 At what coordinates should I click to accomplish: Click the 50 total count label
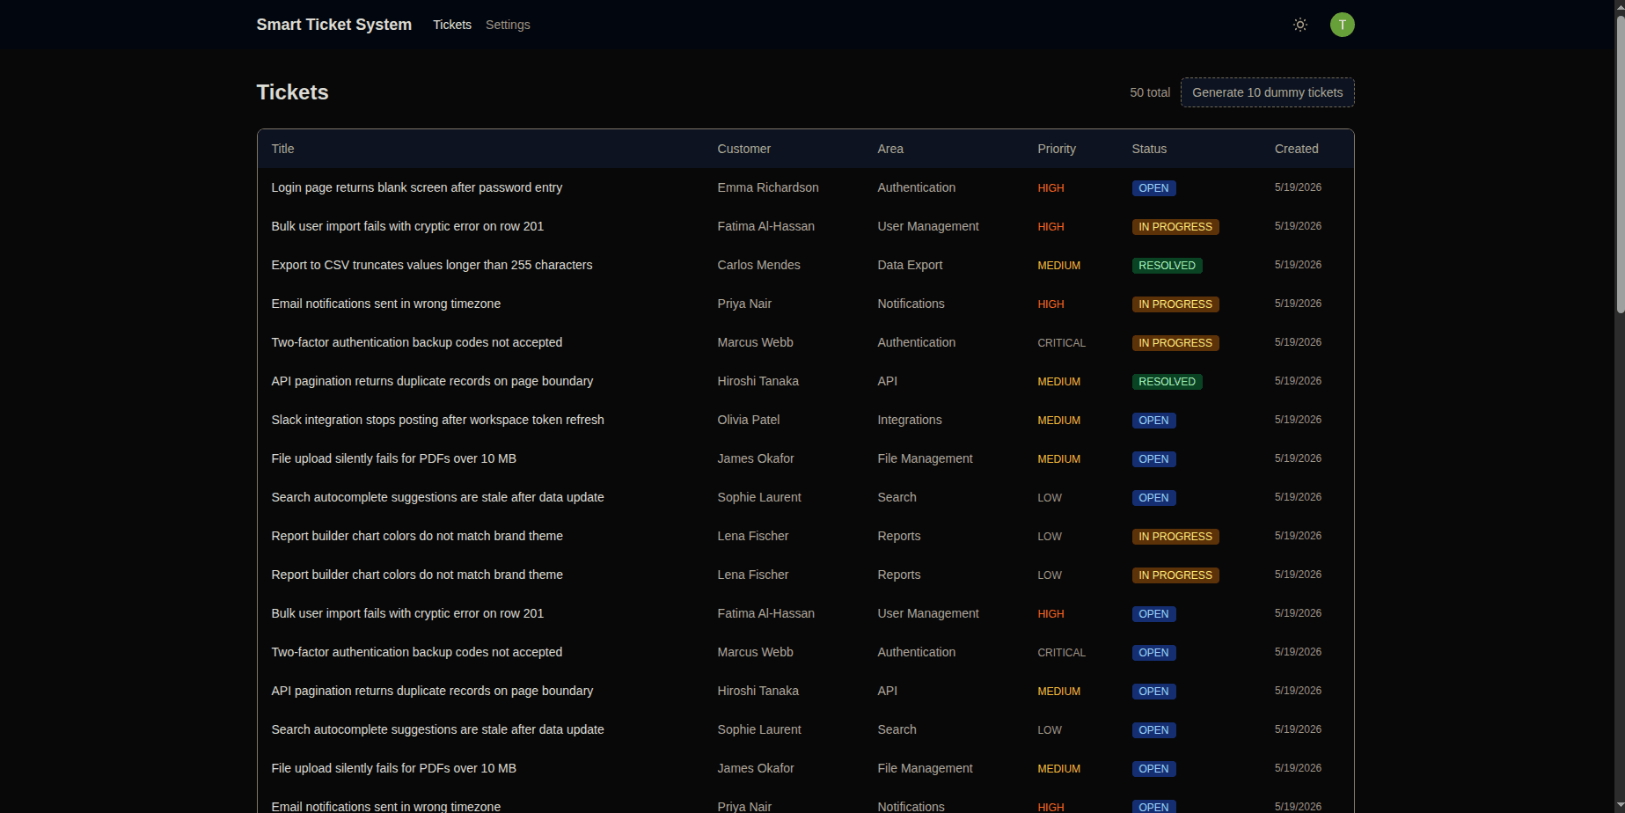(x=1150, y=92)
